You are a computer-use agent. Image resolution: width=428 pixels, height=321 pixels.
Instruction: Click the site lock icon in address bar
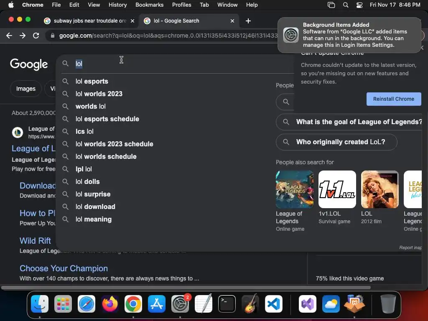pos(53,36)
